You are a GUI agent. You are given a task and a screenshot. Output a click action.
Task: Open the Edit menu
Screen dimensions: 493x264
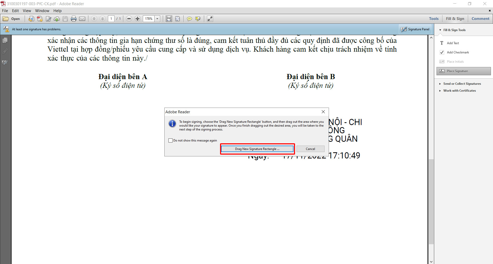click(15, 11)
